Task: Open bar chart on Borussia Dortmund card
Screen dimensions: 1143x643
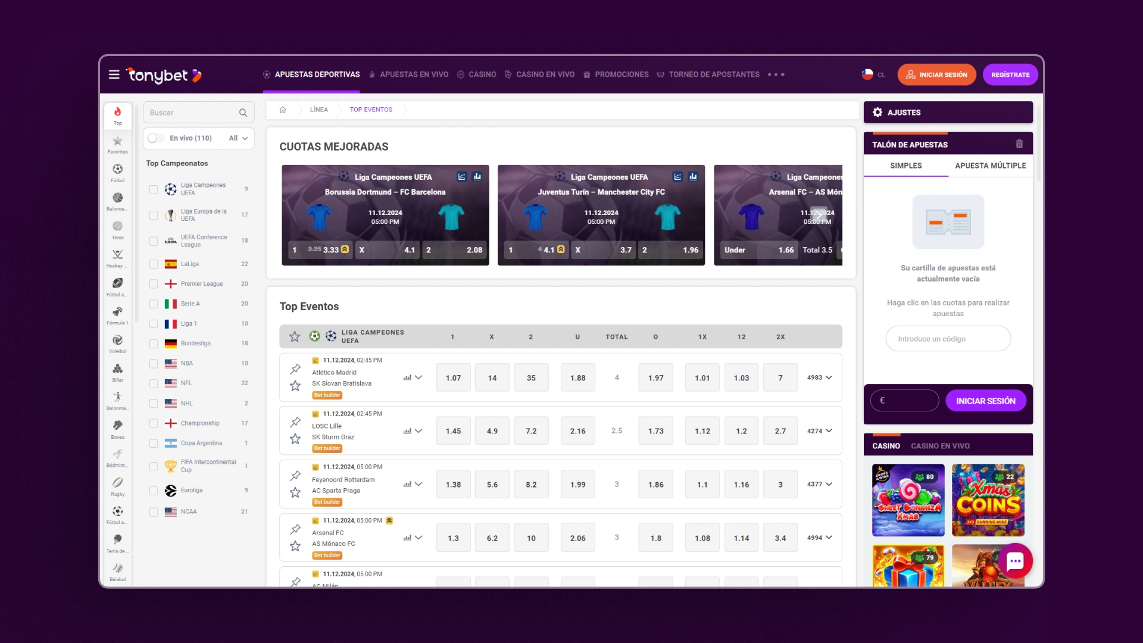Action: pyautogui.click(x=477, y=176)
